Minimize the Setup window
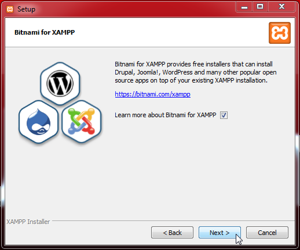The height and width of the screenshot is (250, 300). pyautogui.click(x=244, y=7)
